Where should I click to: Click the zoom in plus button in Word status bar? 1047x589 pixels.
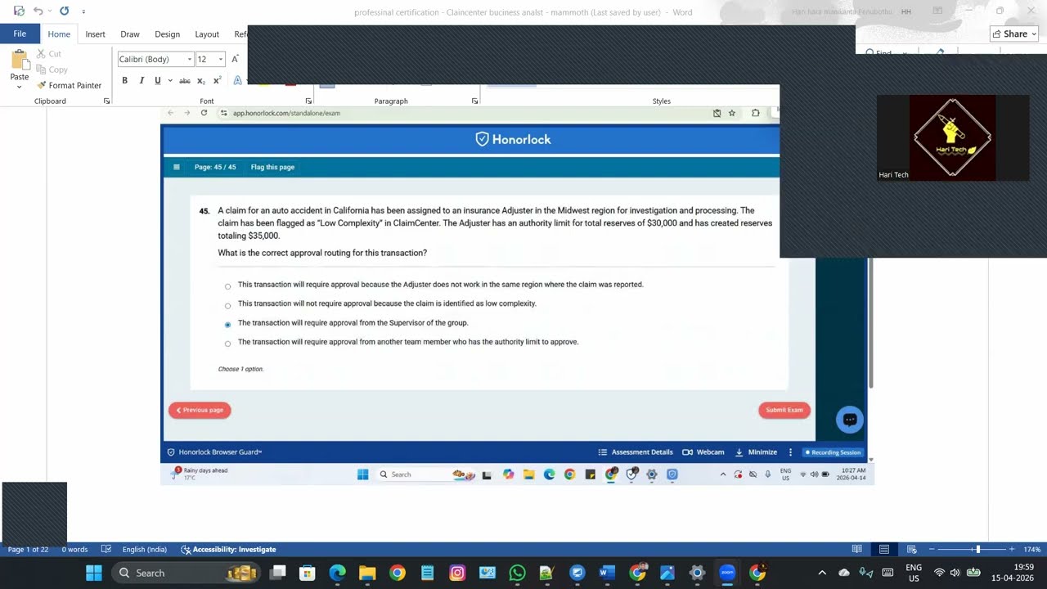tap(1012, 549)
